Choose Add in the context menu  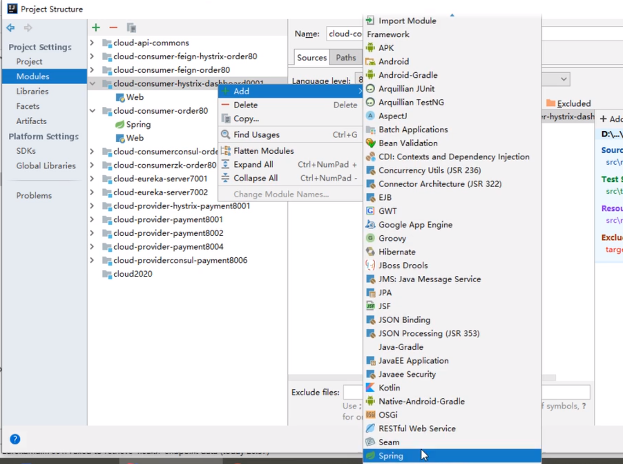(x=290, y=91)
